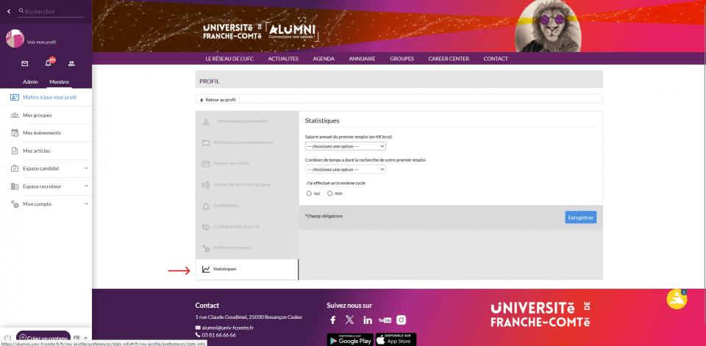Click the Enregistrer button
This screenshot has height=346, width=706.
[x=580, y=217]
